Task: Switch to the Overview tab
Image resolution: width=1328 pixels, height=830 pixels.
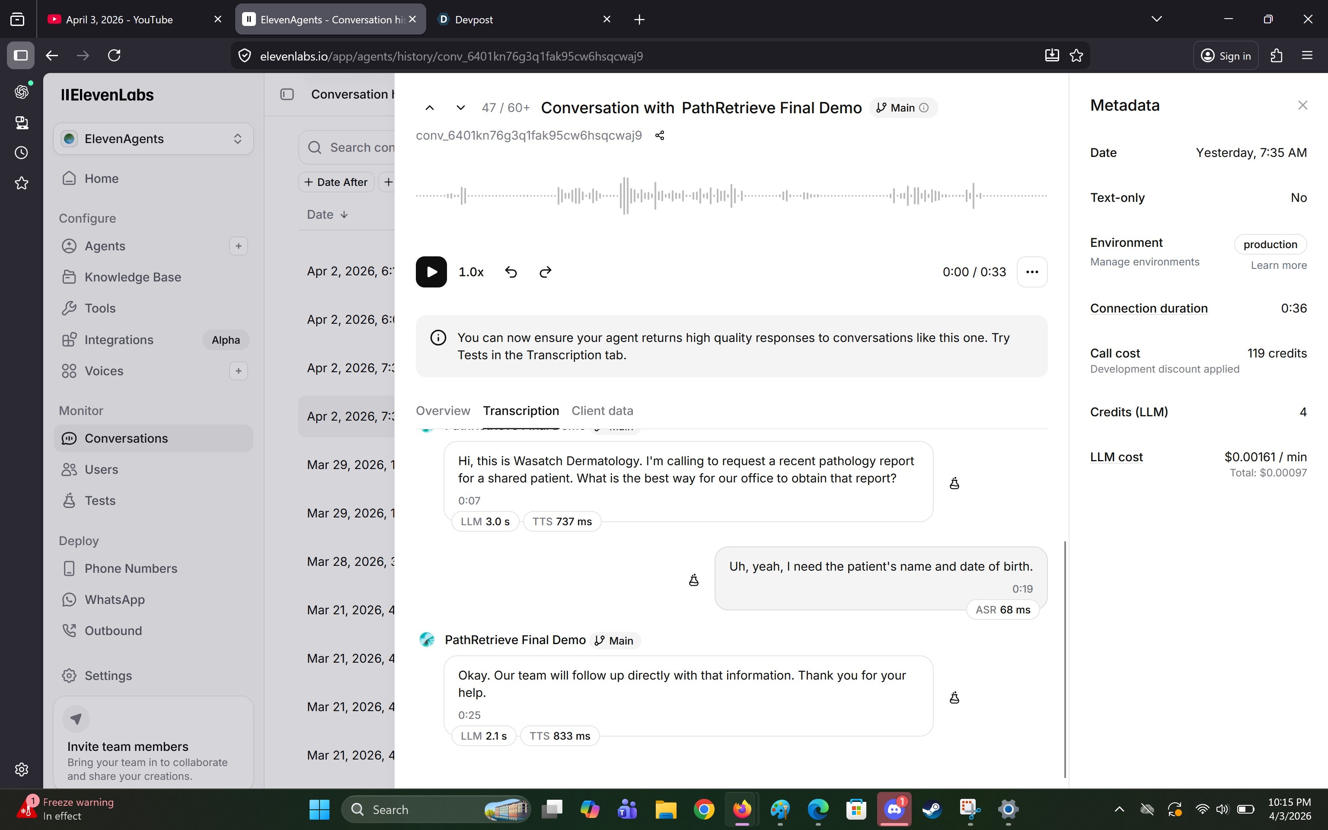Action: coord(443,411)
